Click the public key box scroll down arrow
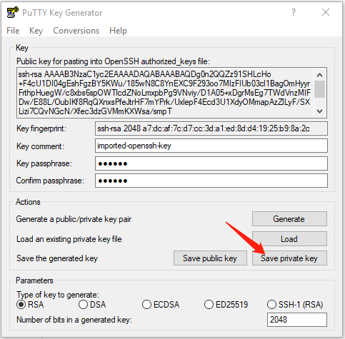This screenshot has width=345, height=339. 319,111
